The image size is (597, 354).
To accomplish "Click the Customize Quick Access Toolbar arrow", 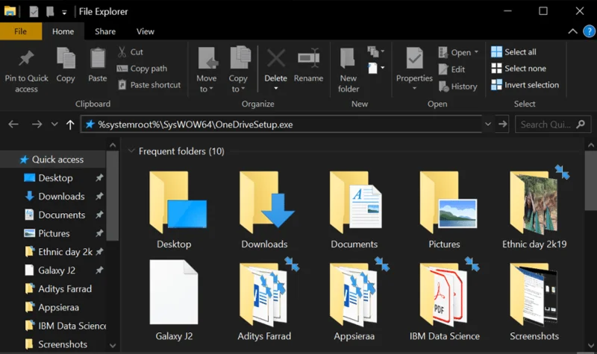I will tap(64, 12).
